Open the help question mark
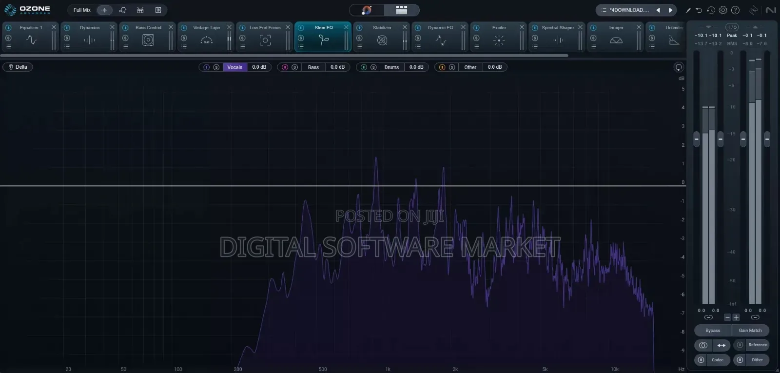The width and height of the screenshot is (780, 373). 735,10
